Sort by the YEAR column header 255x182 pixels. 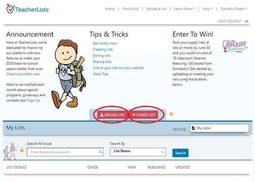coord(132,168)
